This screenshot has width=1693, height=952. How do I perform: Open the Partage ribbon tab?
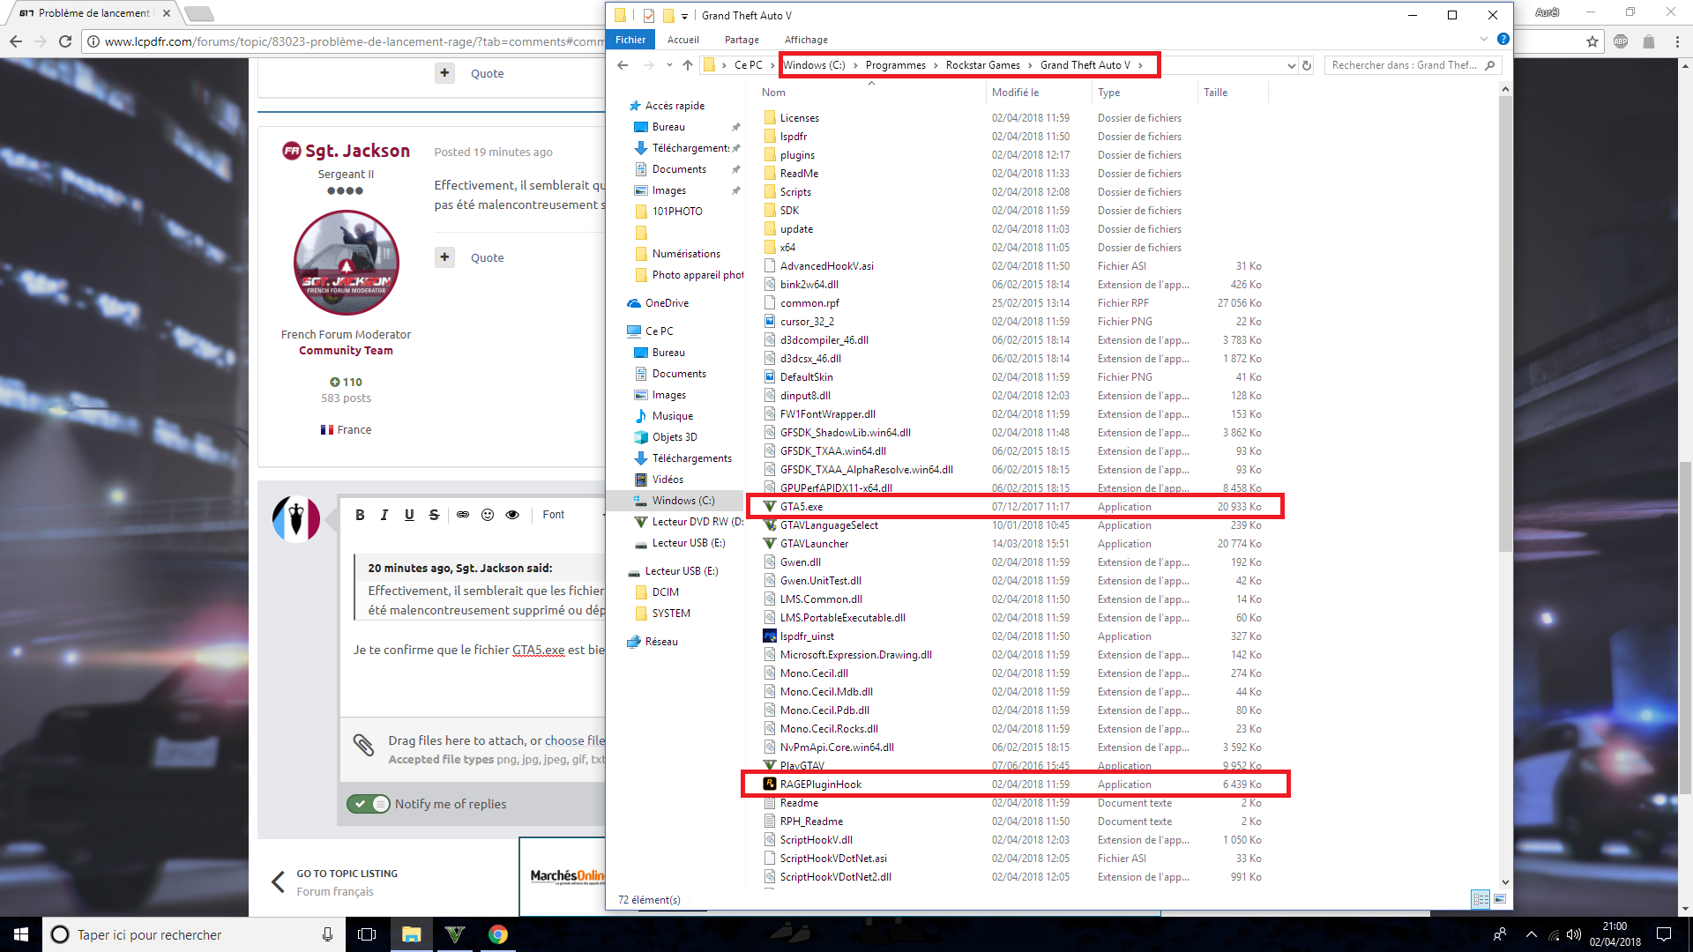tap(742, 40)
